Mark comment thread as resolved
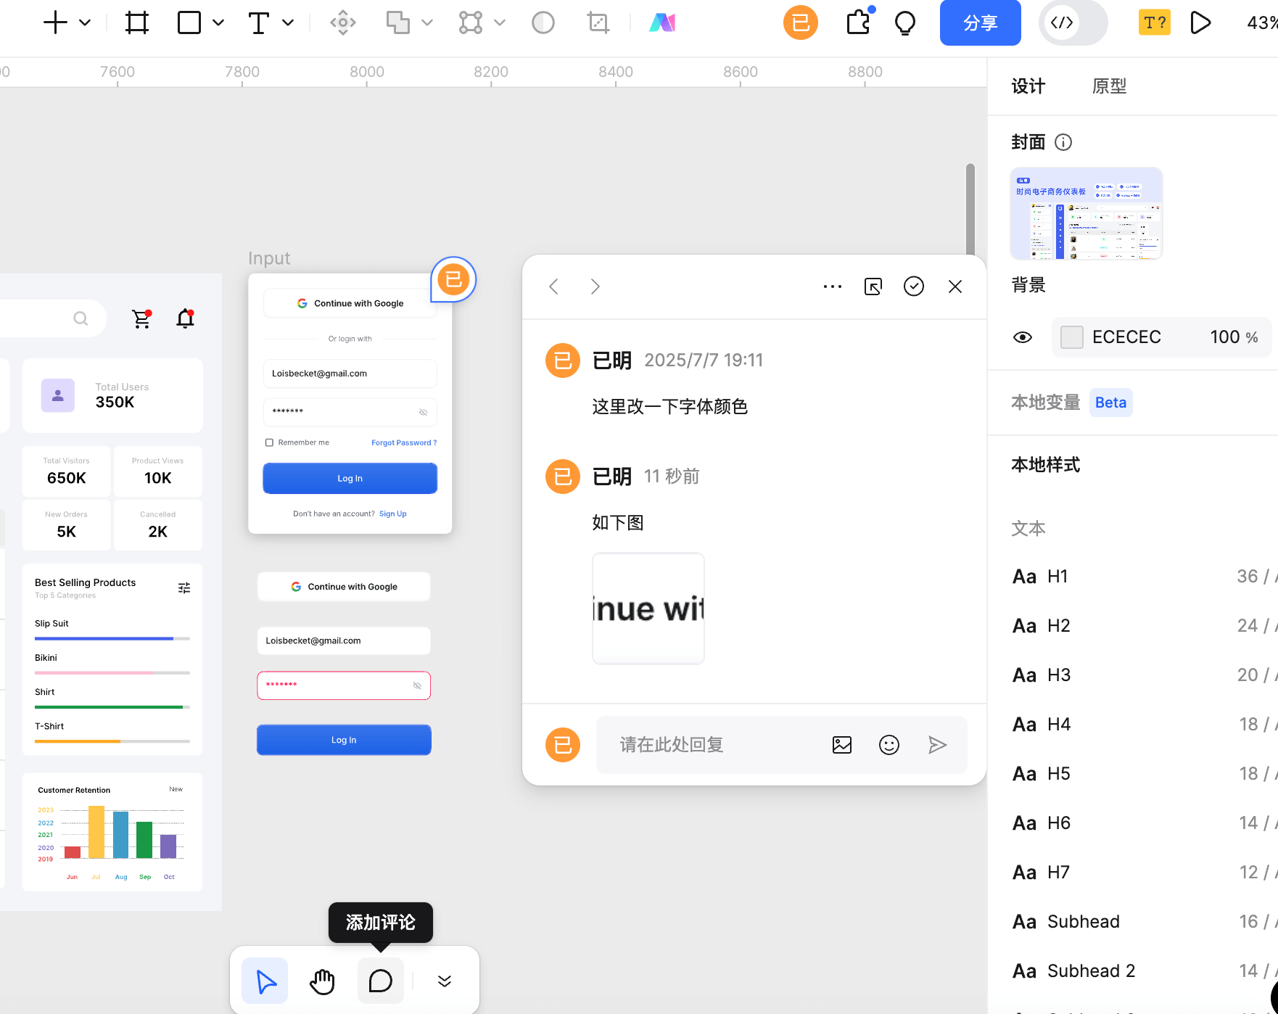Image resolution: width=1278 pixels, height=1014 pixels. pyautogui.click(x=914, y=287)
